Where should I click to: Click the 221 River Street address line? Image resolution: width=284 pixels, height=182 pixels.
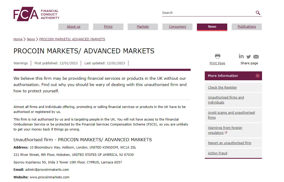coord(73,155)
